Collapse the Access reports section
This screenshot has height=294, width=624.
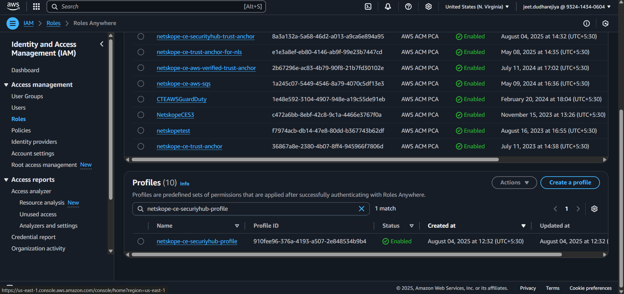pos(6,180)
